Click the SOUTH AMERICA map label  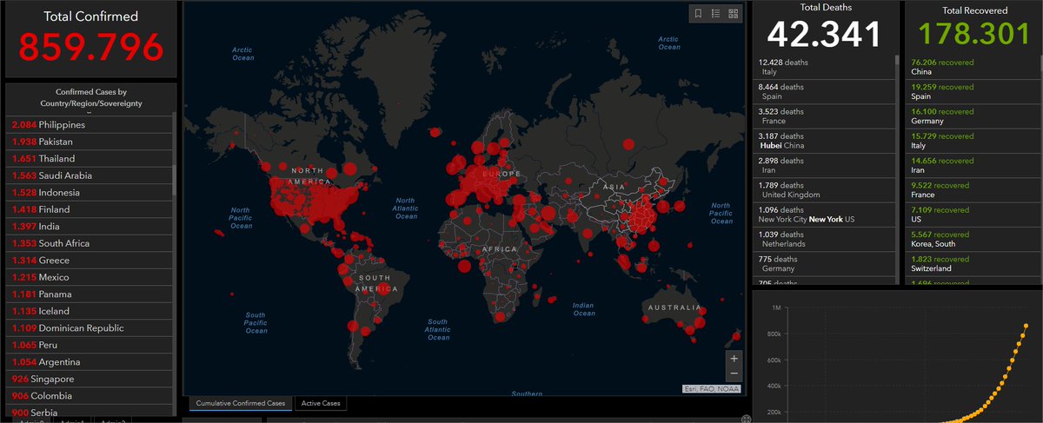click(376, 282)
